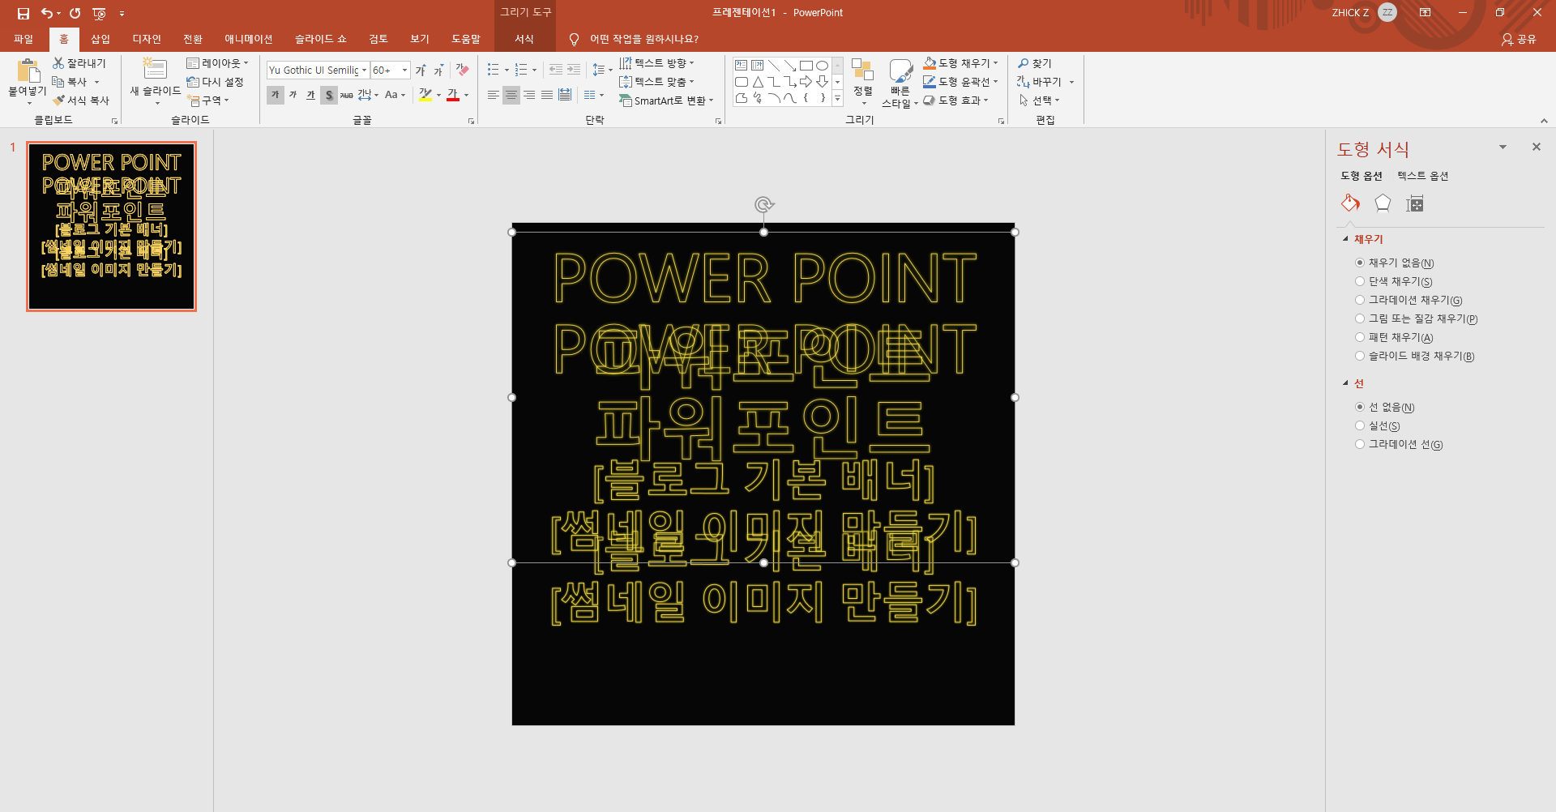Screen dimensions: 1556x812
Task: Insert a horizontal text box shape
Action: pos(741,66)
